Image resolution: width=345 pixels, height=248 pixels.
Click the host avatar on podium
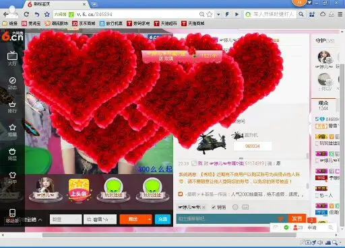coord(46,190)
